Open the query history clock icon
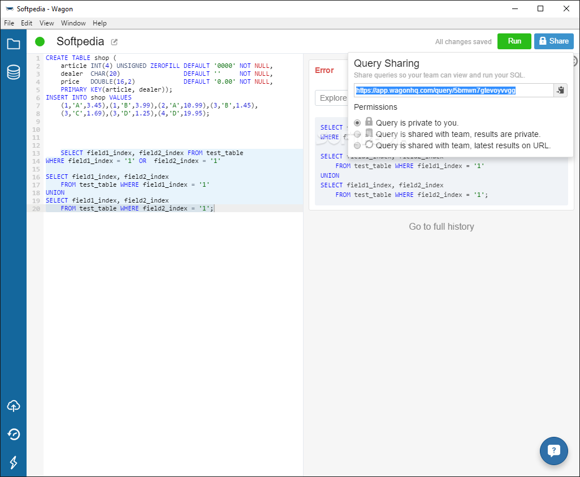This screenshot has width=580, height=477. tap(14, 434)
